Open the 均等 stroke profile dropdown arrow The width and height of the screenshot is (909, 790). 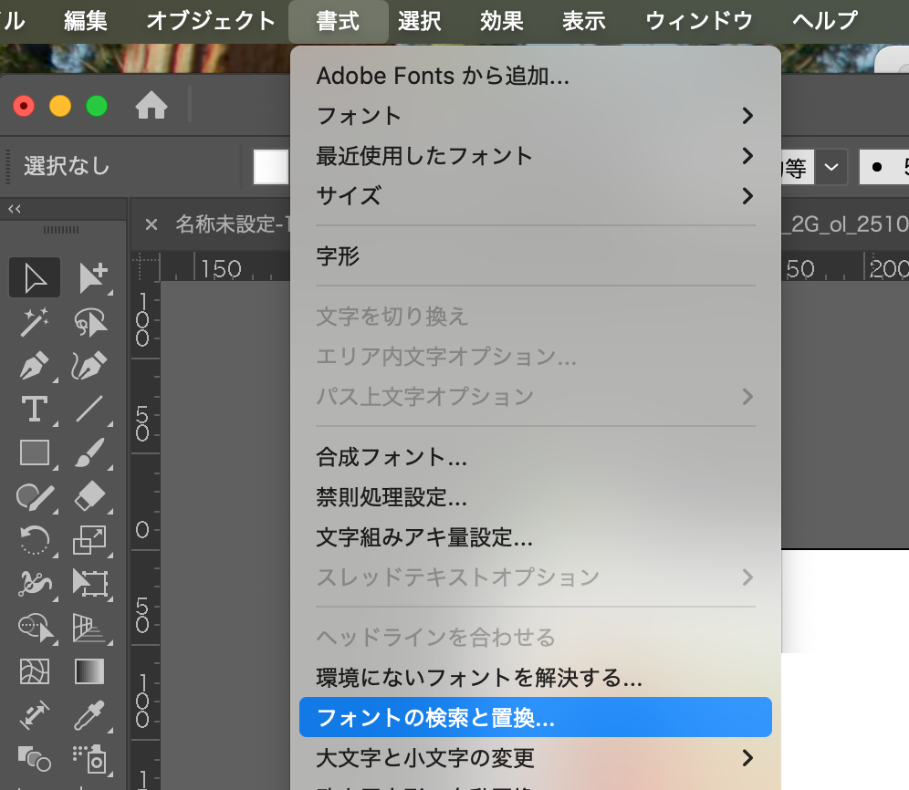click(x=831, y=167)
